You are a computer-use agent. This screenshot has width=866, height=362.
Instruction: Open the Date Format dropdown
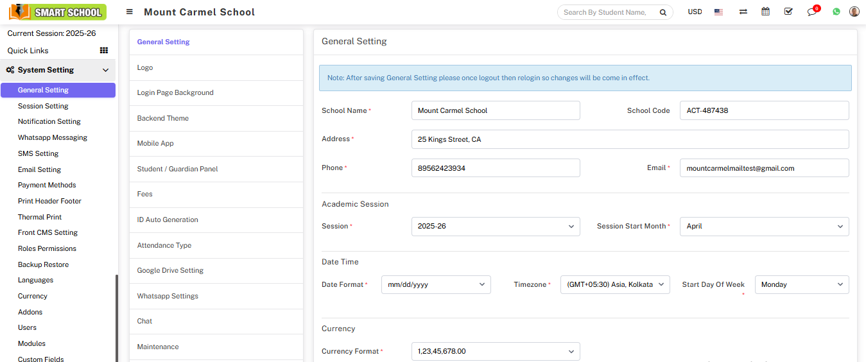click(436, 285)
